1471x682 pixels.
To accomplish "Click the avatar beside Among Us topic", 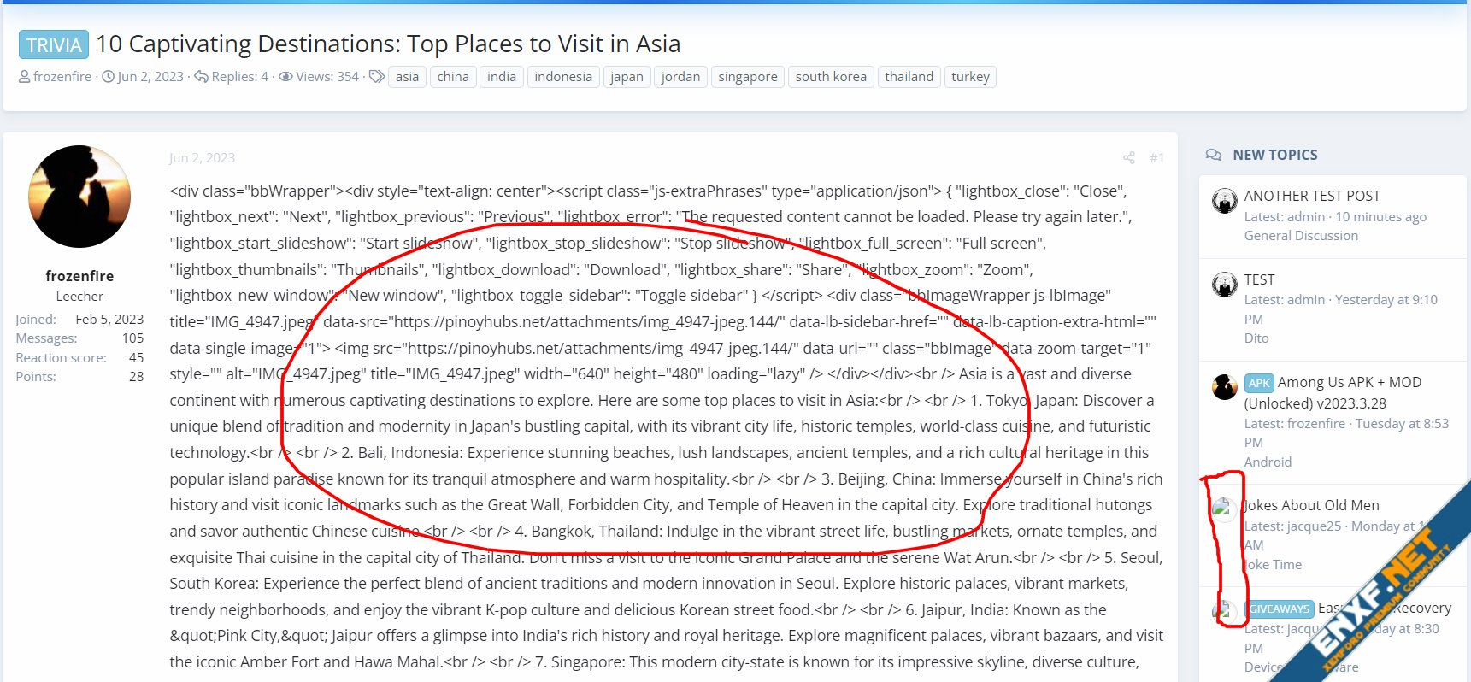I will (1224, 387).
